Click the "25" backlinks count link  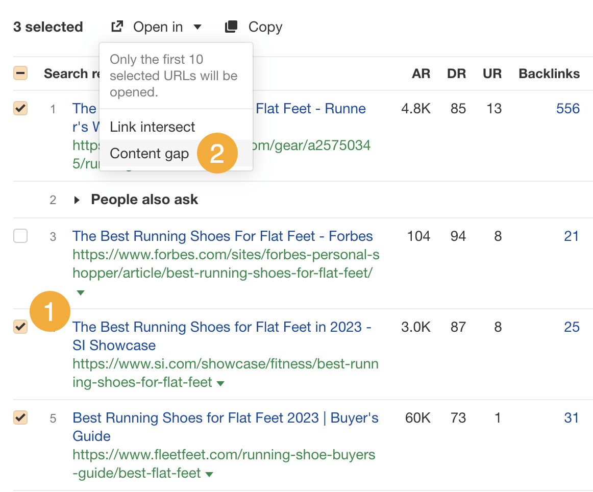tap(572, 327)
